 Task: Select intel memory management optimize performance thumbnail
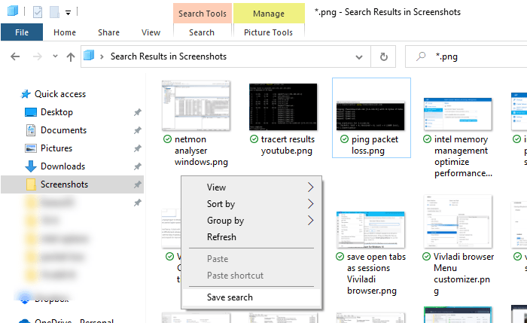[x=458, y=114]
